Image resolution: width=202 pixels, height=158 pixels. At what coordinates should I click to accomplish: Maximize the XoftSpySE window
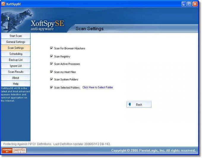click(x=190, y=4)
